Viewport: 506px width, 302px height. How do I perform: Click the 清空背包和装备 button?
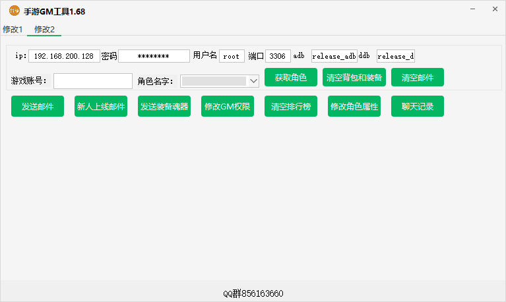(354, 77)
